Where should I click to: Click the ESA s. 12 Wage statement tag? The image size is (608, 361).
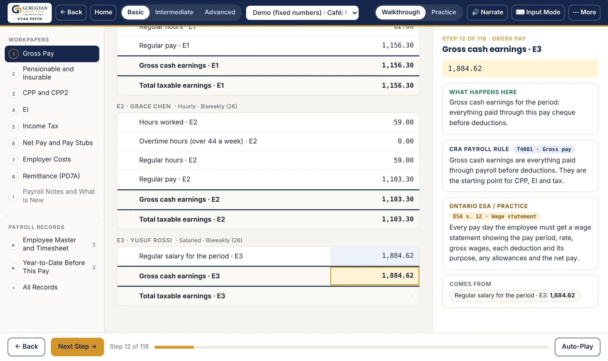coord(494,217)
